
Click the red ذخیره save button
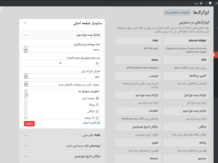[29, 124]
